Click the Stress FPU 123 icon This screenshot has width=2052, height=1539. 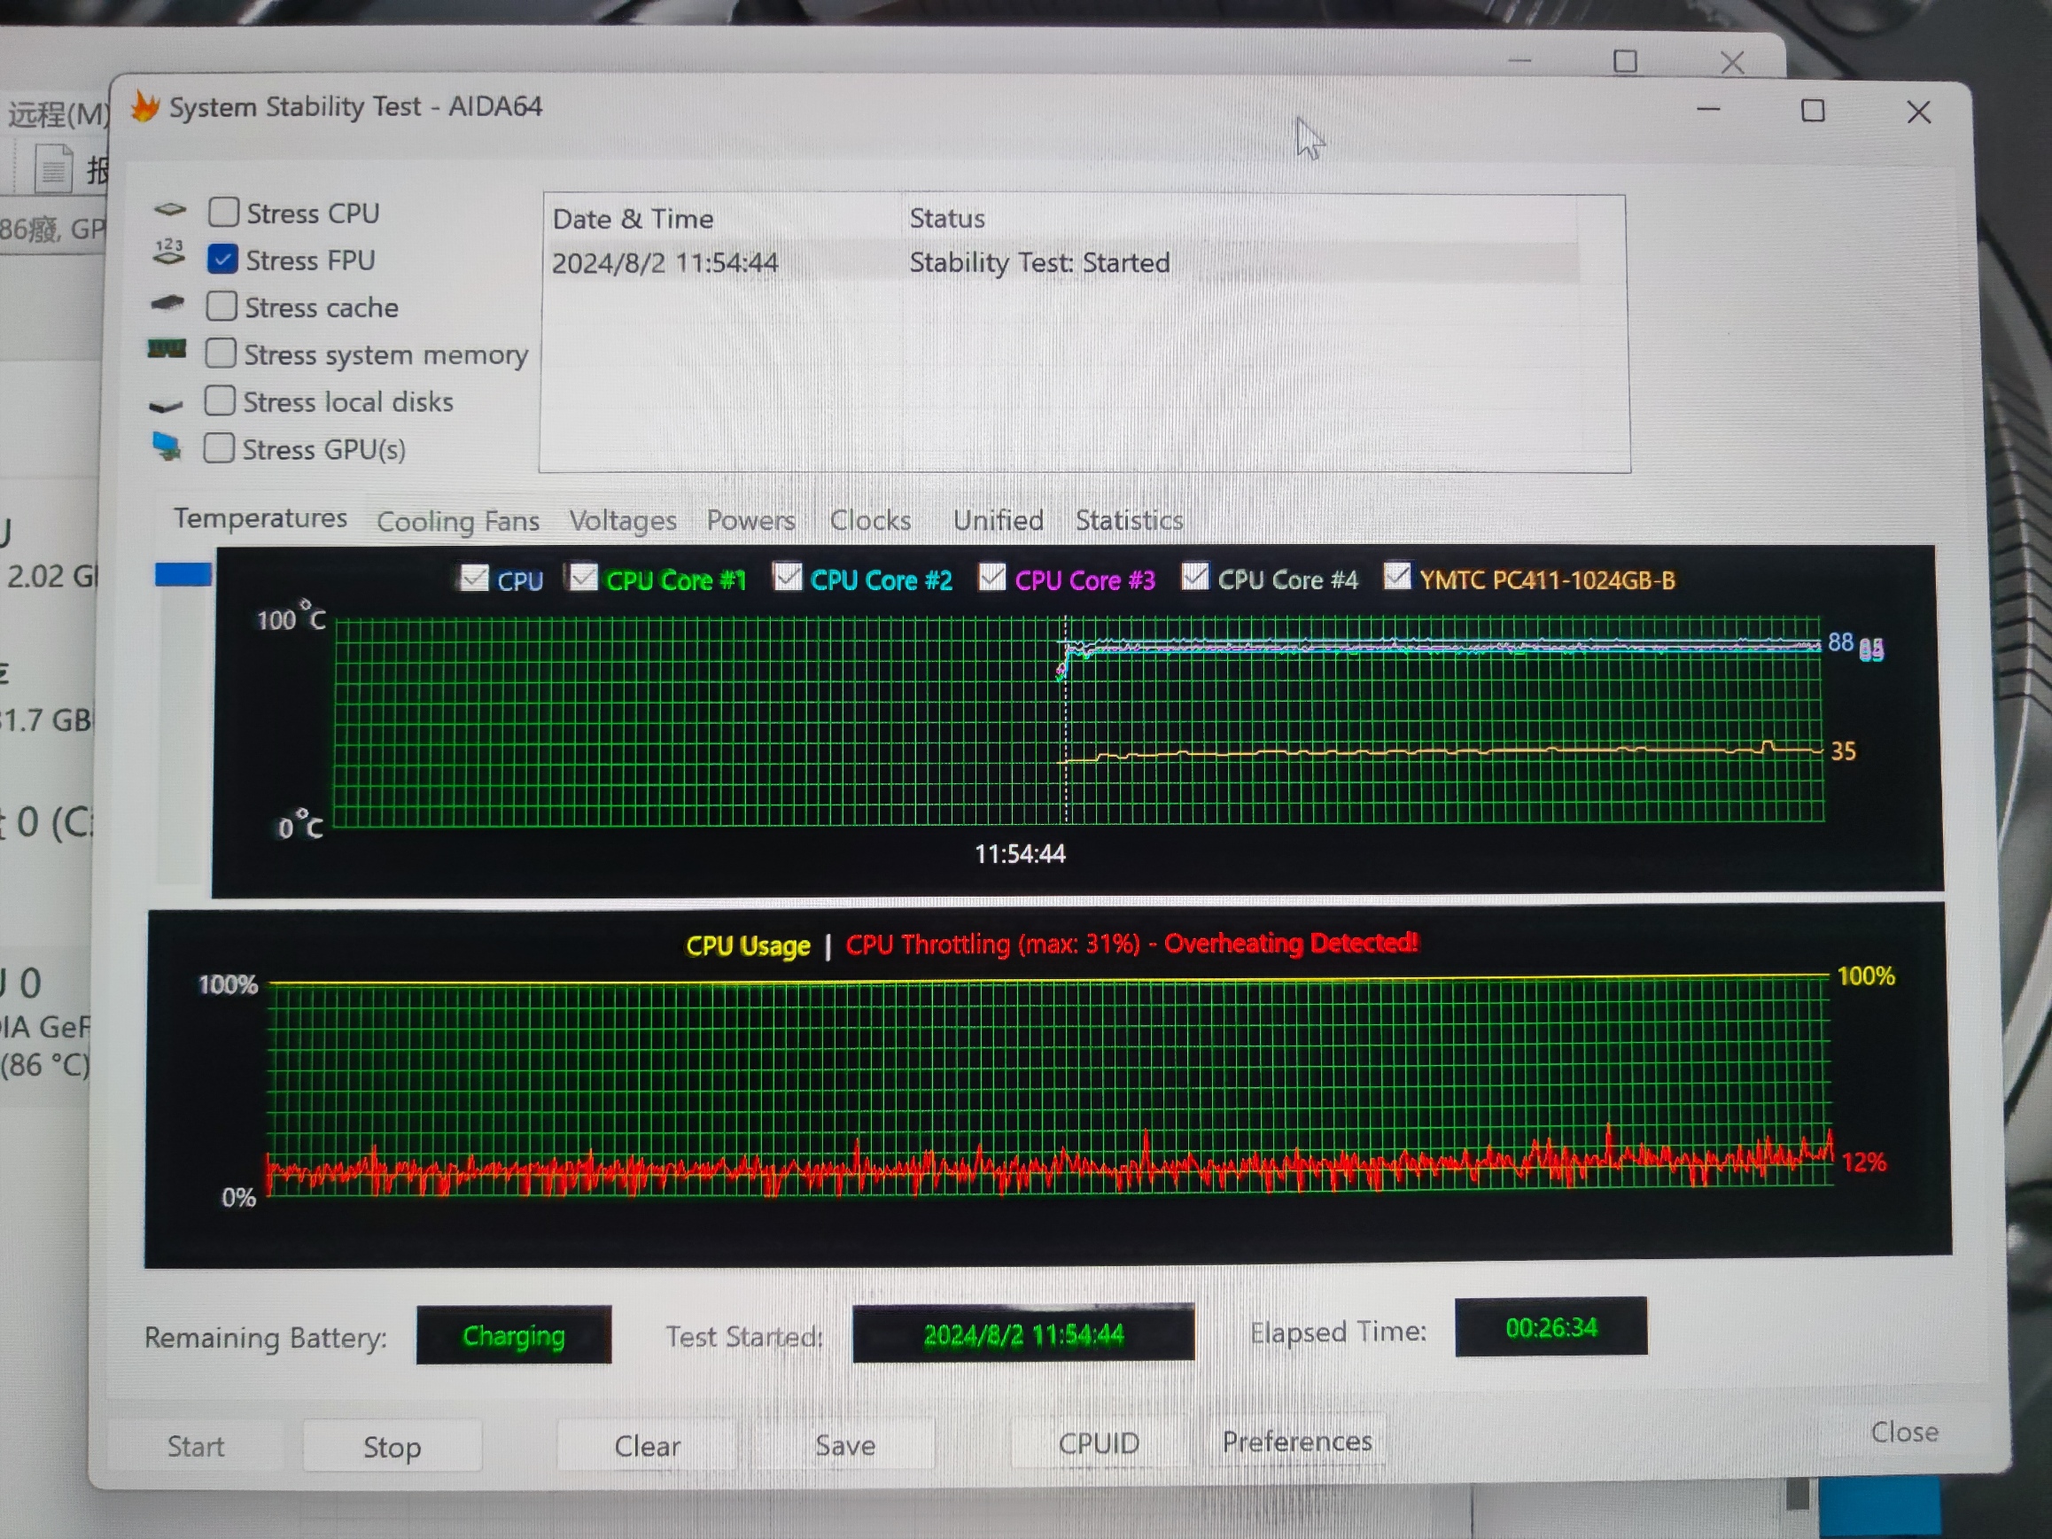coord(169,253)
